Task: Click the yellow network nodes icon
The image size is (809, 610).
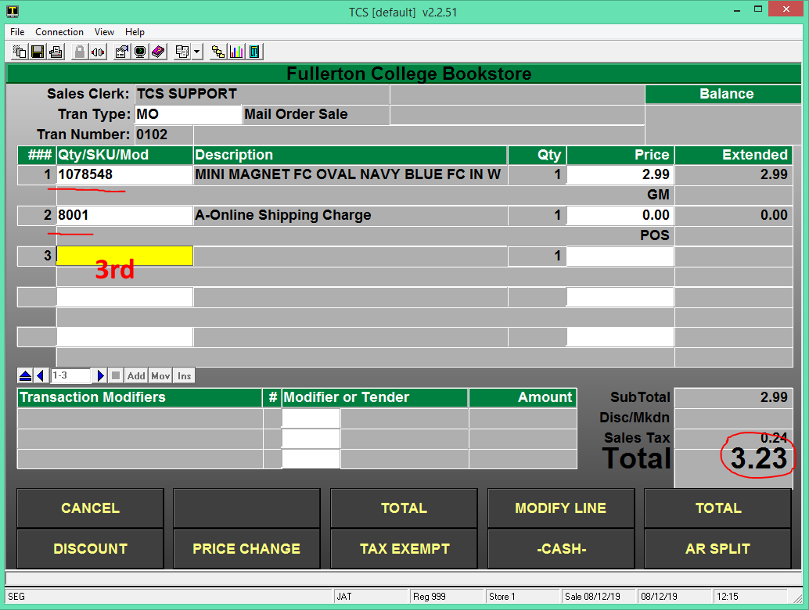Action: (218, 52)
